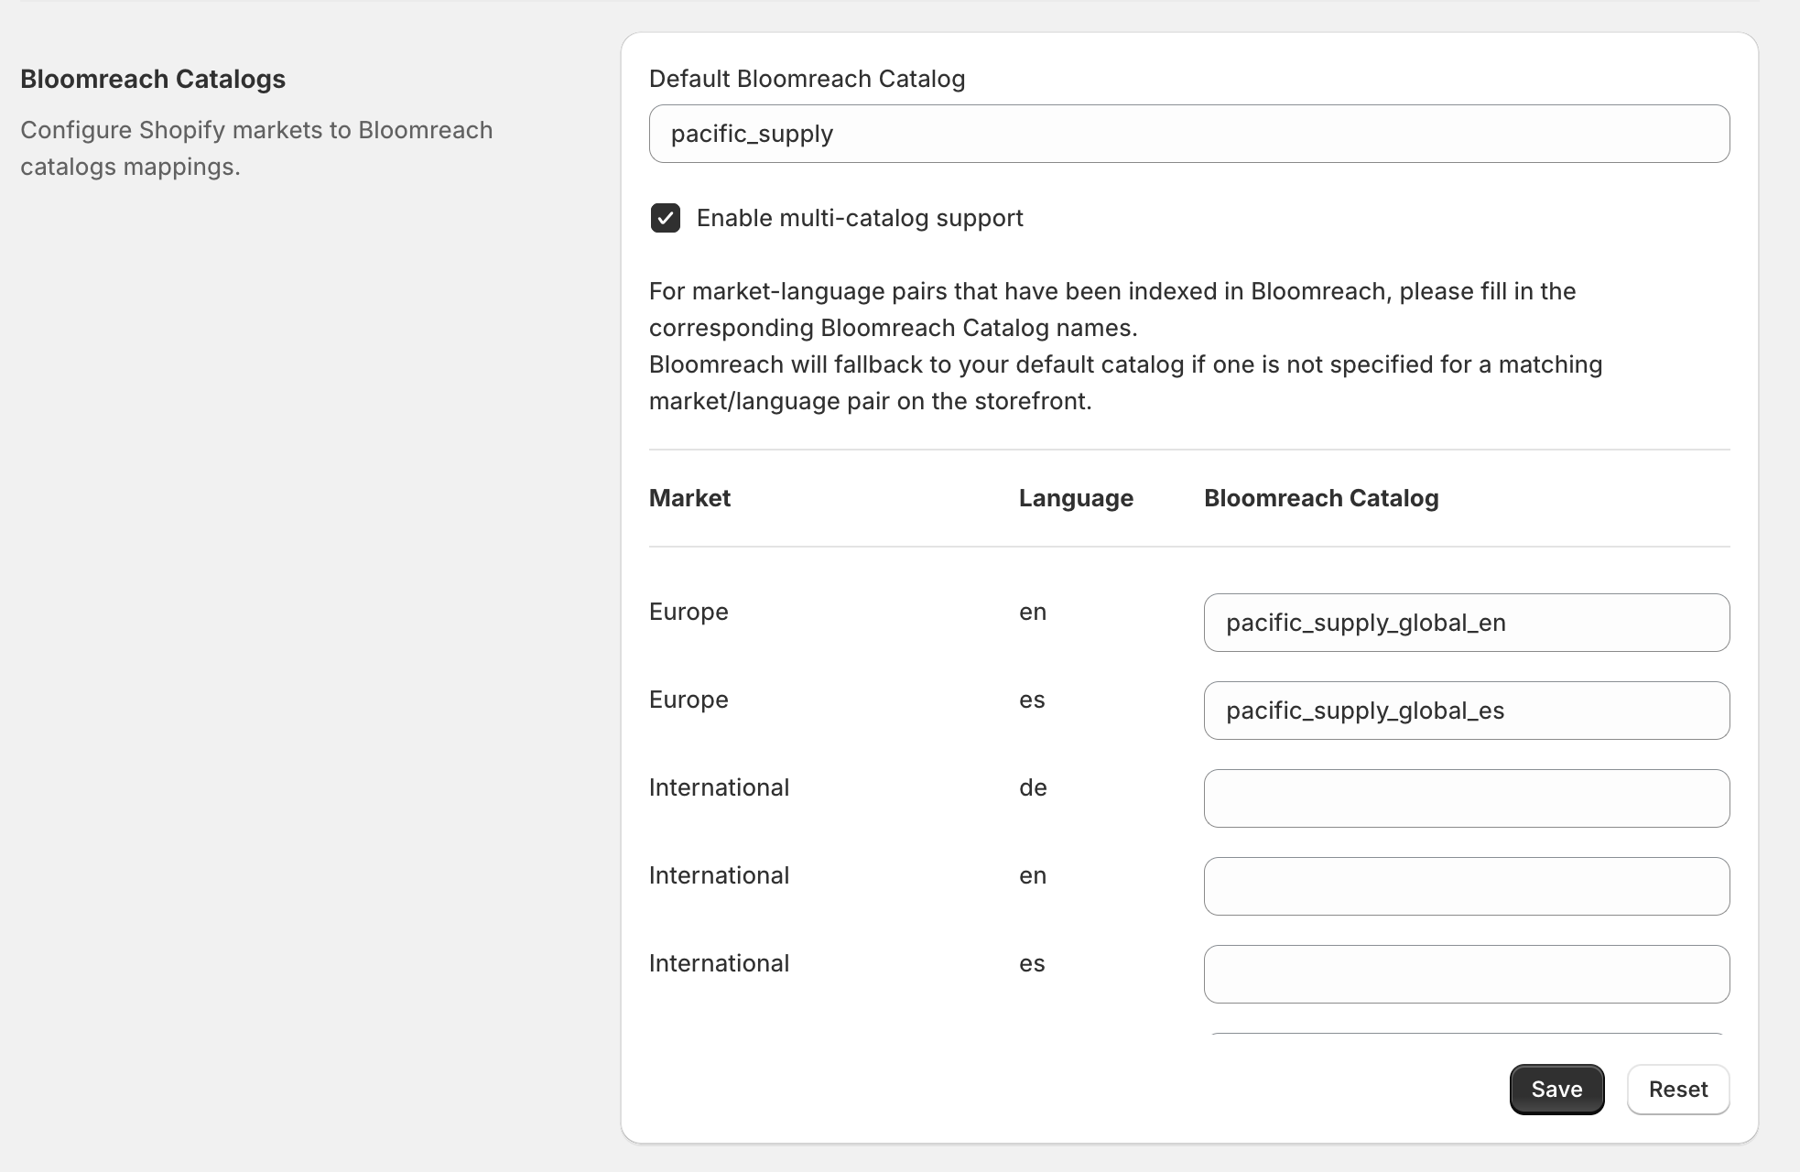Image resolution: width=1800 pixels, height=1172 pixels.
Task: Edit the Europe en catalog field
Action: pyautogui.click(x=1466, y=623)
